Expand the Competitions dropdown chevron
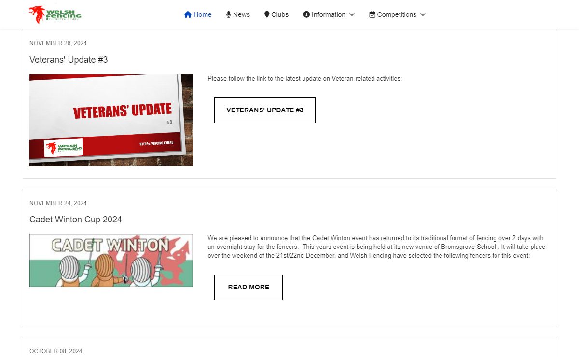Image resolution: width=579 pixels, height=357 pixels. click(x=423, y=14)
